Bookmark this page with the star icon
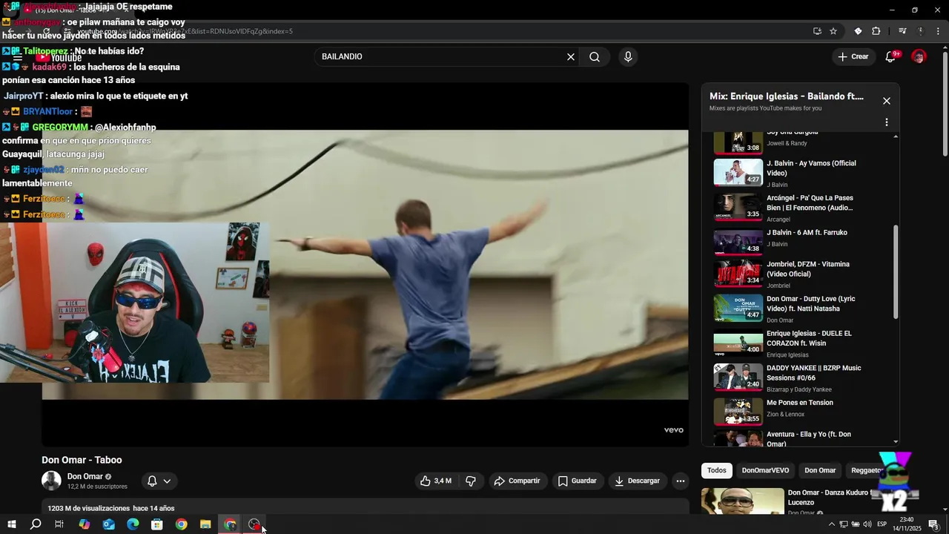This screenshot has width=949, height=534. 833,31
